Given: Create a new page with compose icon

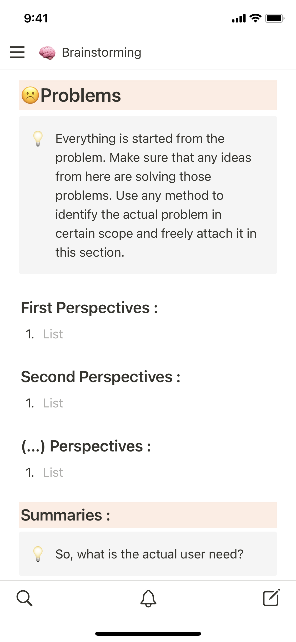Looking at the screenshot, I should click(x=271, y=598).
